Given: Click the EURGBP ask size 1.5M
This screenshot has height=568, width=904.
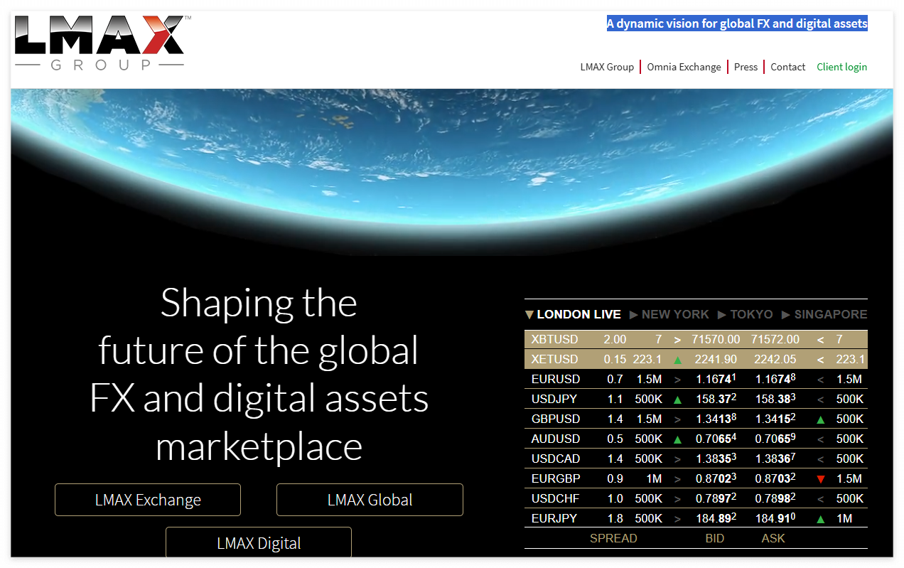Looking at the screenshot, I should click(x=849, y=478).
